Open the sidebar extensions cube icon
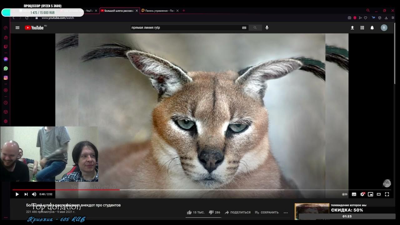The width and height of the screenshot is (400, 225). coord(6,112)
